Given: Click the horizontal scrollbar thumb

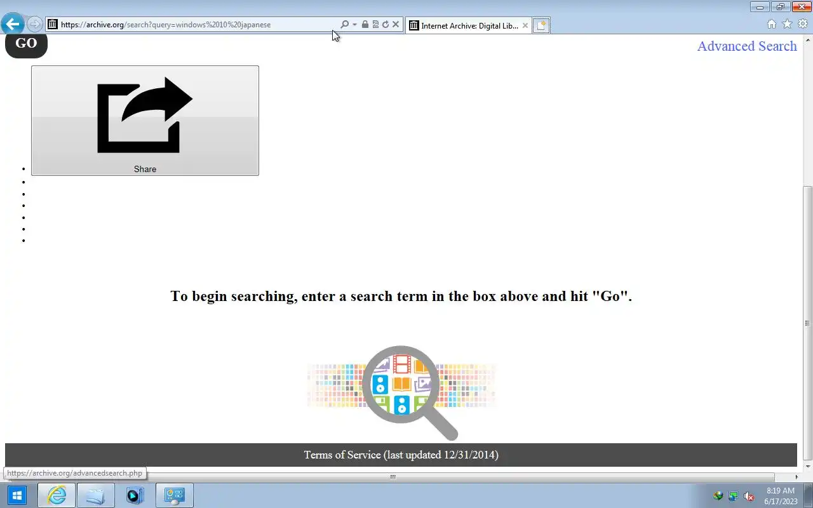Looking at the screenshot, I should [x=393, y=477].
